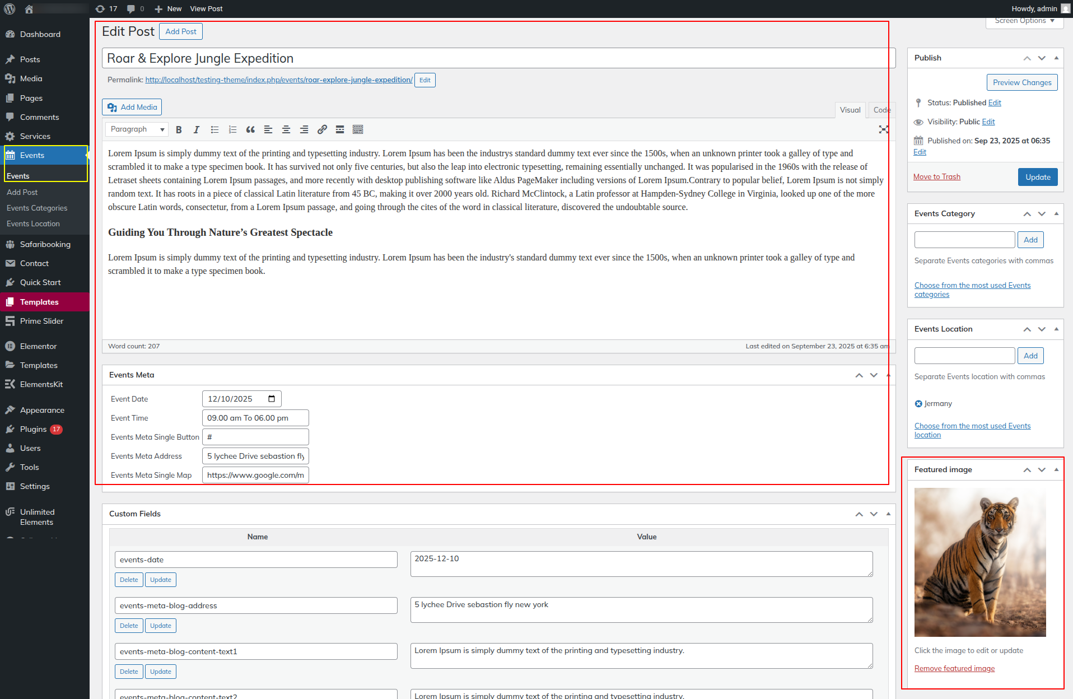Click the Bold formatting icon
This screenshot has height=699, width=1073.
pyautogui.click(x=179, y=129)
